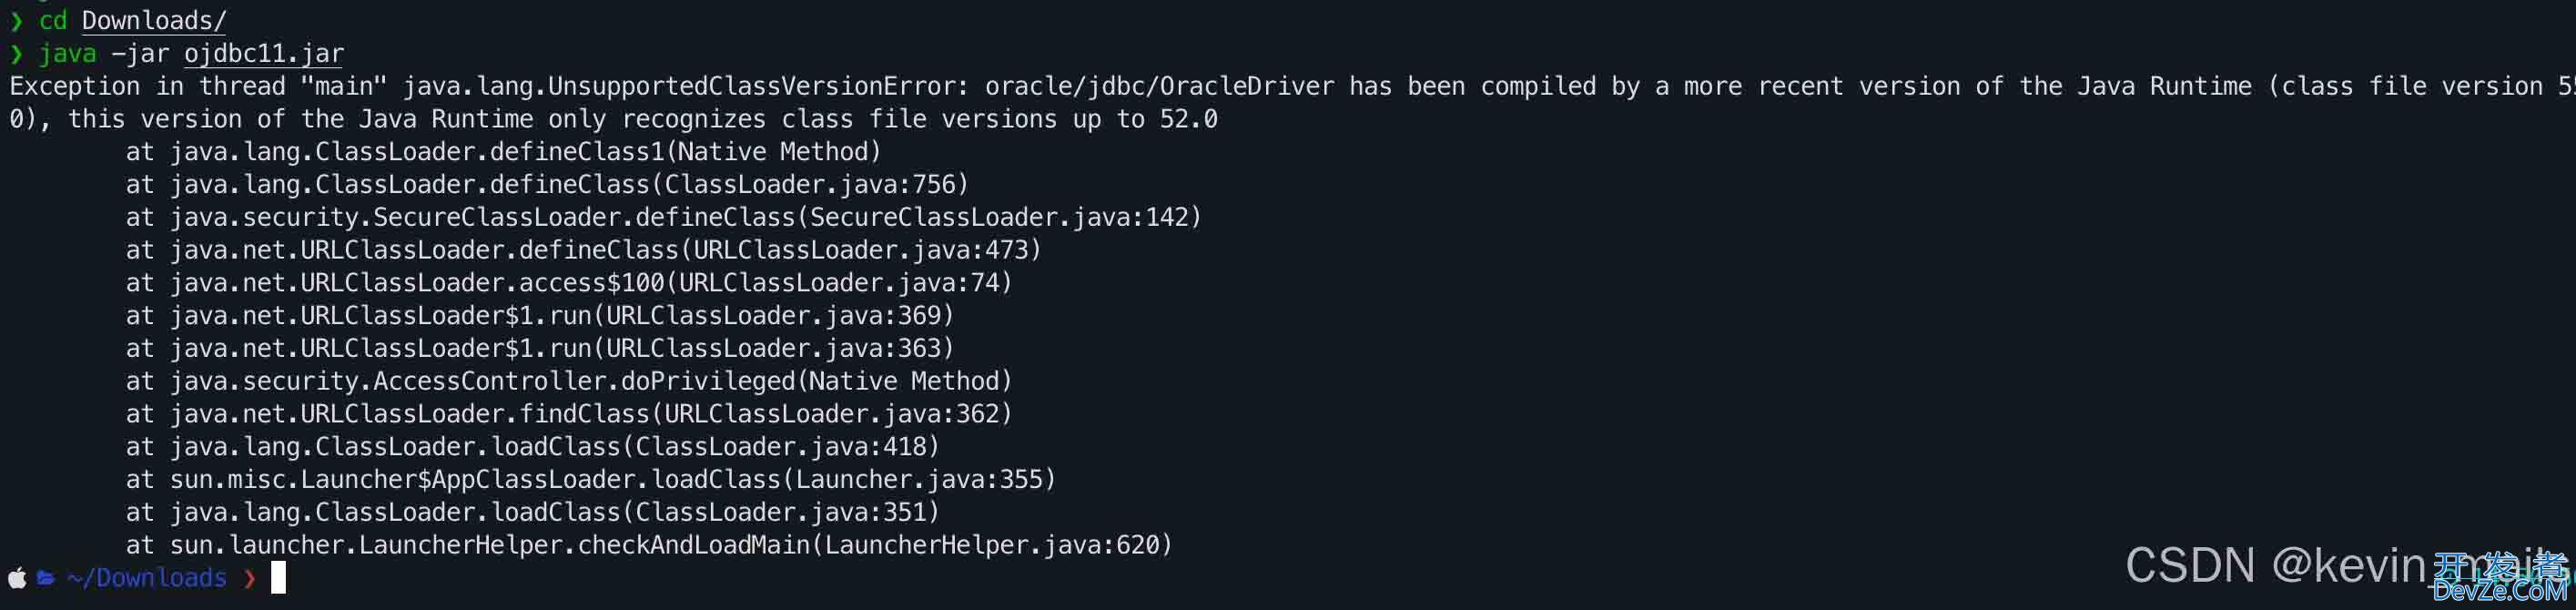Viewport: 2576px width, 610px height.
Task: Click the underlined ojdbc11.jar filename
Action: [x=264, y=54]
